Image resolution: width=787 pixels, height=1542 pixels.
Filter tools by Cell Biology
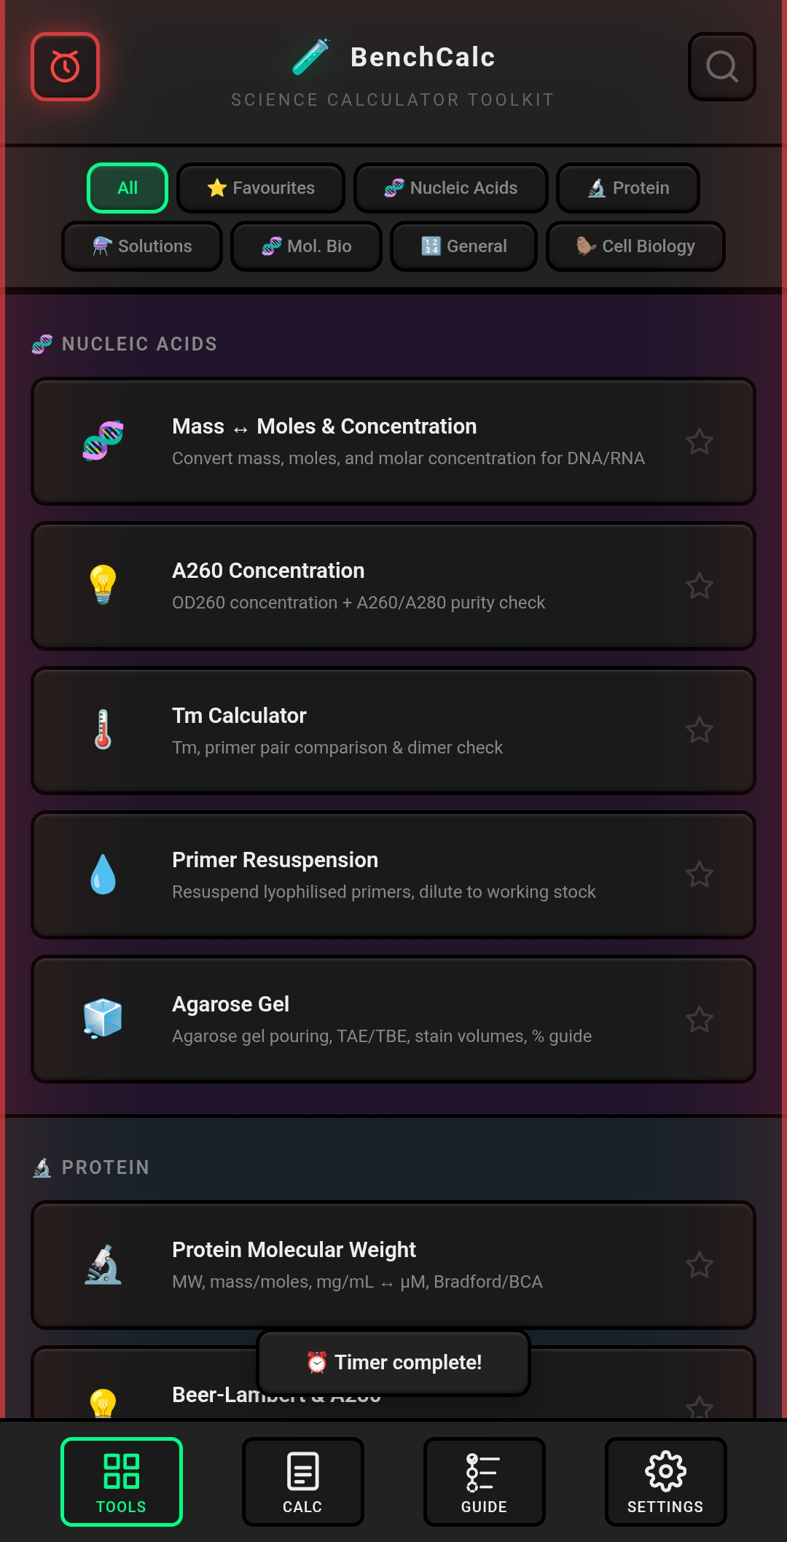pyautogui.click(x=635, y=246)
